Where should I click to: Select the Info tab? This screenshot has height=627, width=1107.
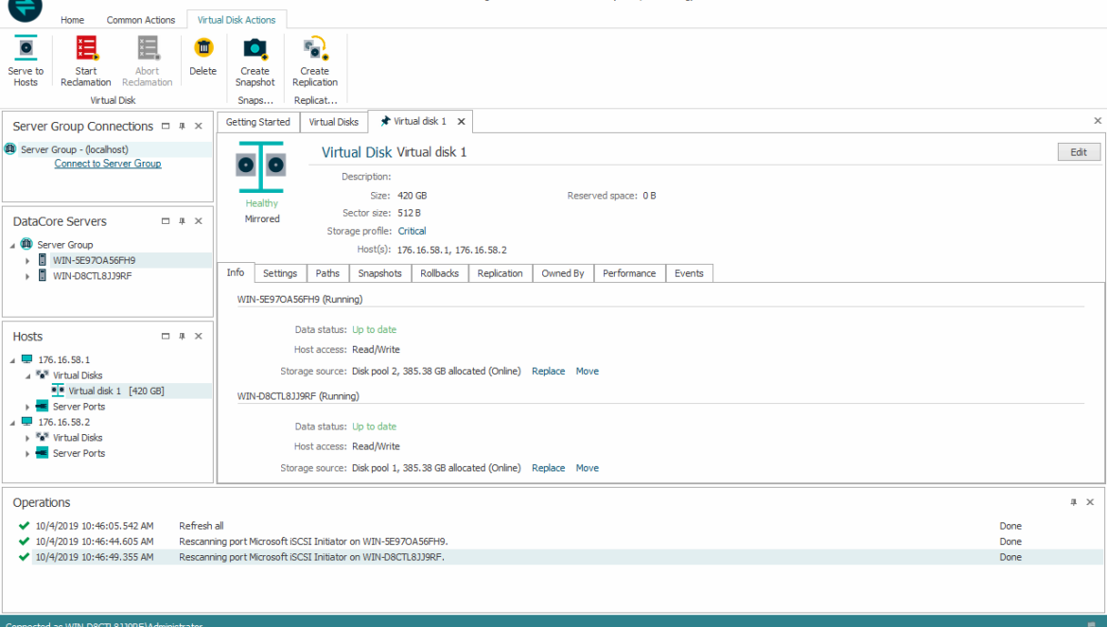236,273
